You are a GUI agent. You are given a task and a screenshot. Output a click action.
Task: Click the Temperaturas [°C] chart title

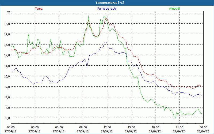[110, 3]
